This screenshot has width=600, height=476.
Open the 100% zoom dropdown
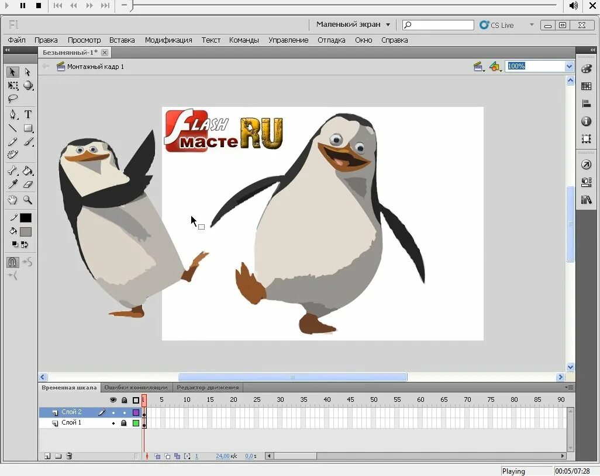click(x=569, y=67)
